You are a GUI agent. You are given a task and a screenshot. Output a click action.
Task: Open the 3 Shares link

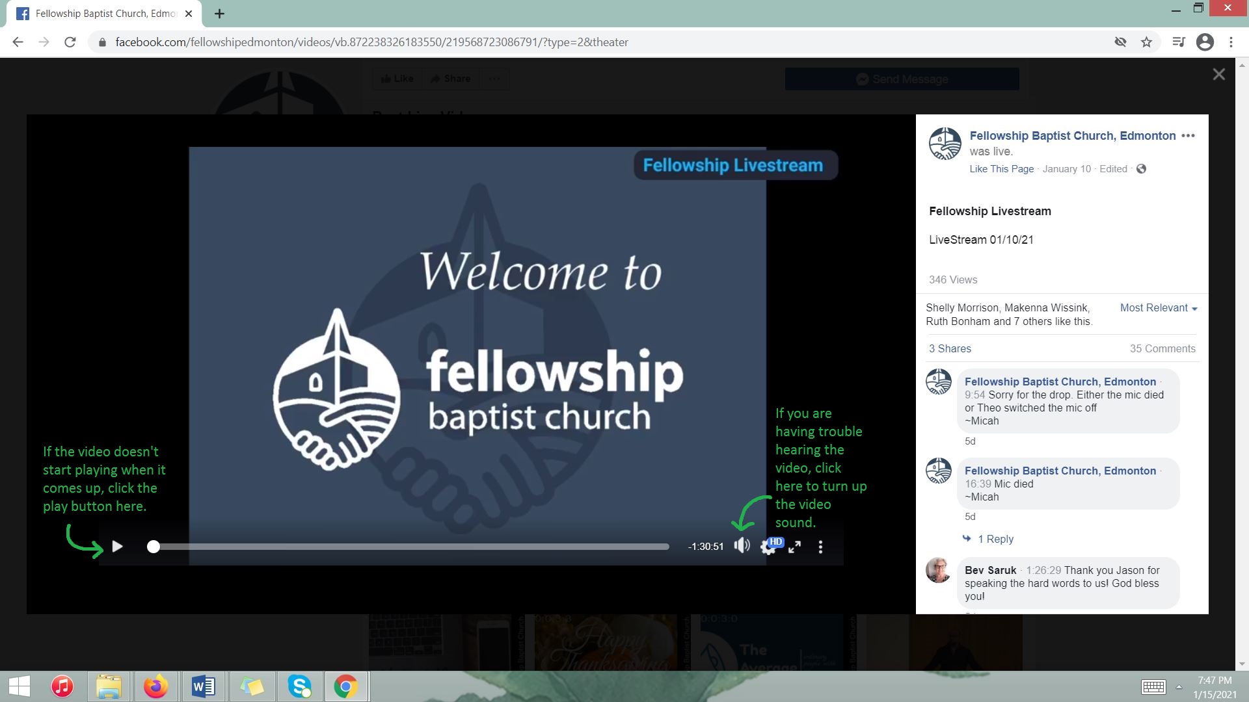pos(950,349)
